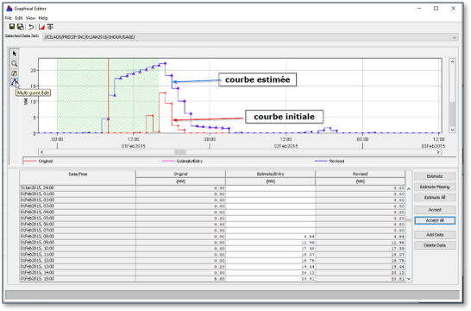Click the chart horizontal scrollbar right arrow

click(x=438, y=152)
